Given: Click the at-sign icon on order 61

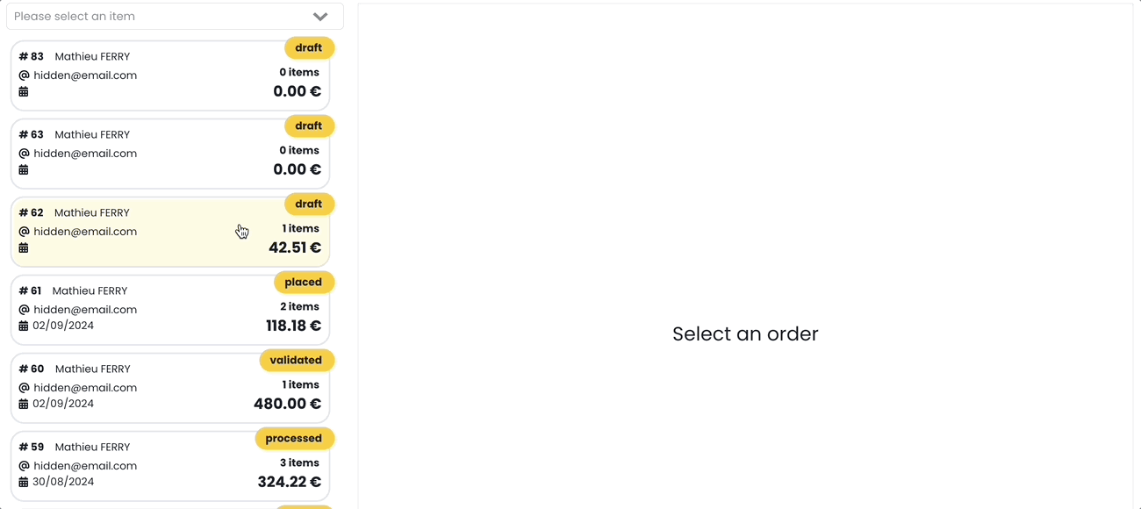Looking at the screenshot, I should pyautogui.click(x=24, y=310).
